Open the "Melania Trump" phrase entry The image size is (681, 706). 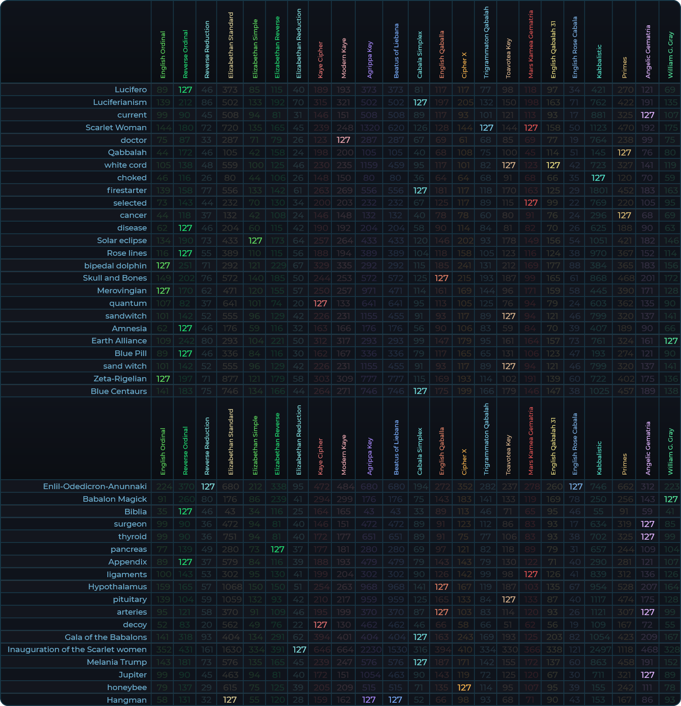117,662
